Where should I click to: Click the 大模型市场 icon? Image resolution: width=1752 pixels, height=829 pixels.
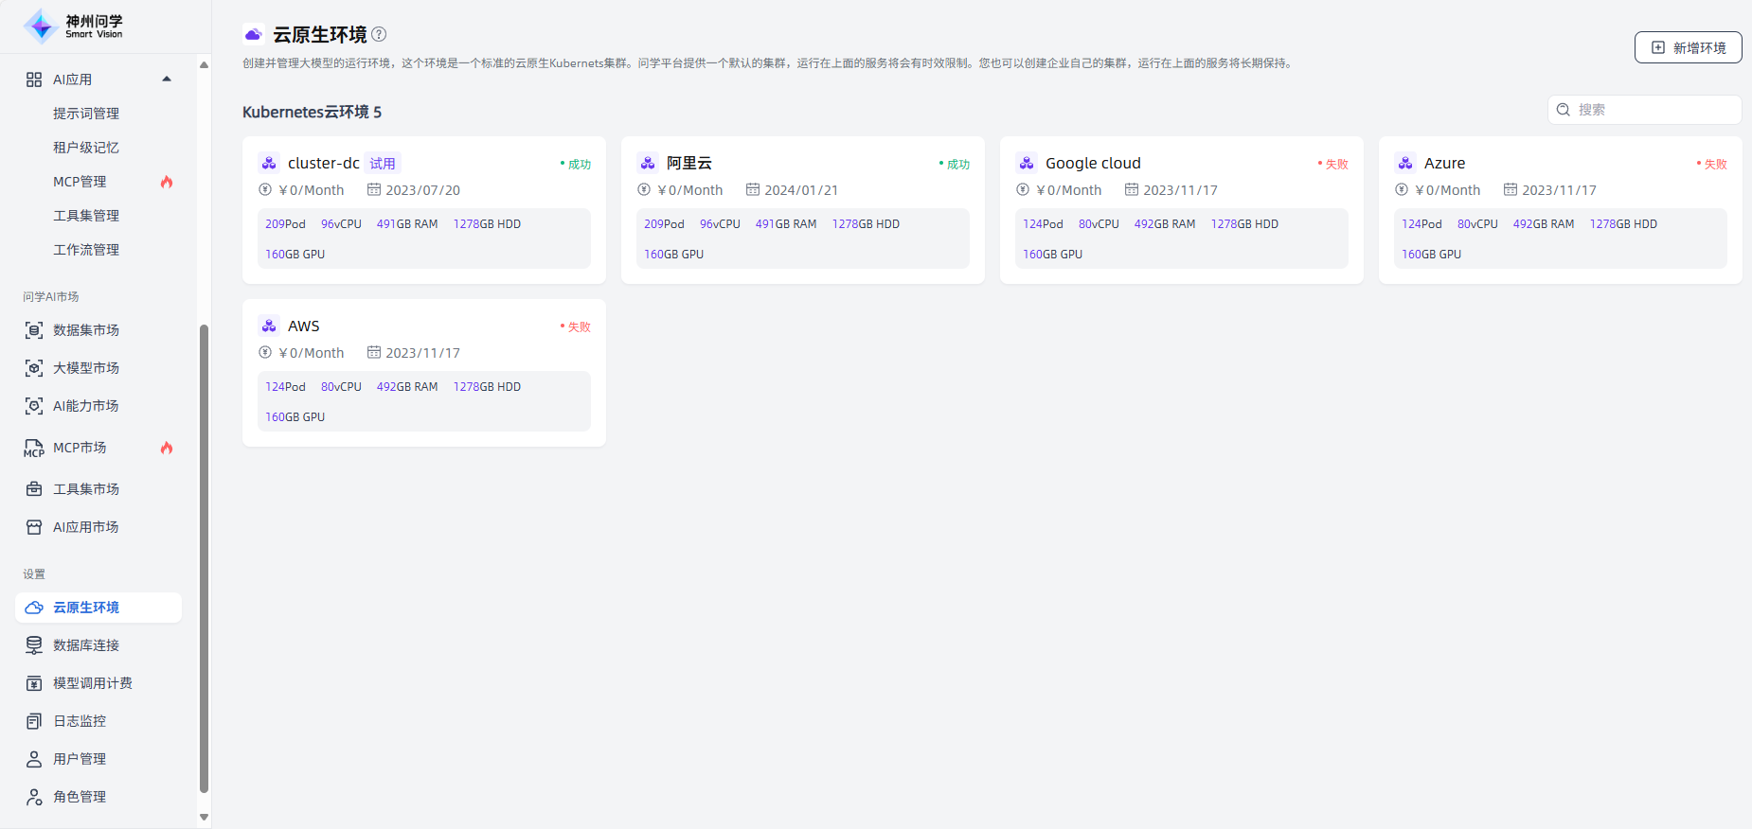click(x=34, y=368)
